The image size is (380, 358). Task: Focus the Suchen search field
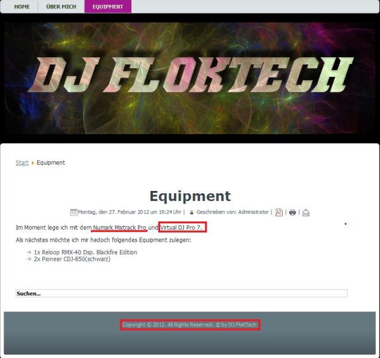181,293
